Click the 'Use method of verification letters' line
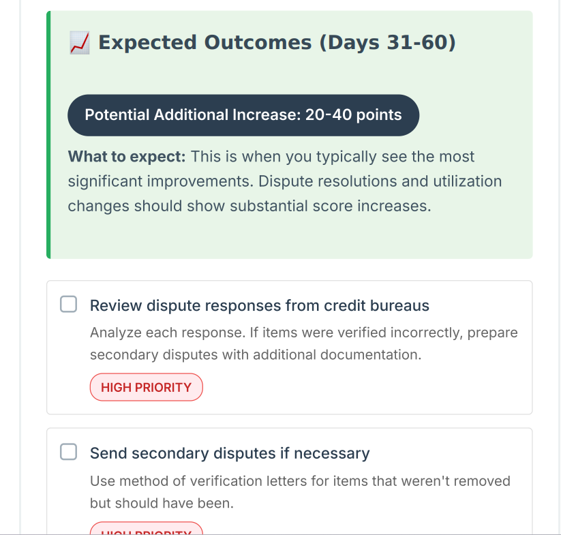The height and width of the screenshot is (535, 561). point(300,481)
